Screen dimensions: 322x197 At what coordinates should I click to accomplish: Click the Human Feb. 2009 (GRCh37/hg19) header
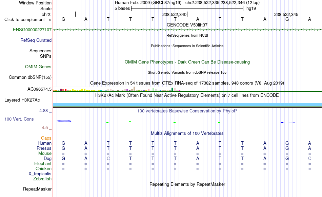(x=148, y=3)
